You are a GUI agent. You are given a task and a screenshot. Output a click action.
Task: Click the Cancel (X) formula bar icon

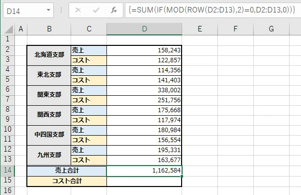(x=78, y=10)
